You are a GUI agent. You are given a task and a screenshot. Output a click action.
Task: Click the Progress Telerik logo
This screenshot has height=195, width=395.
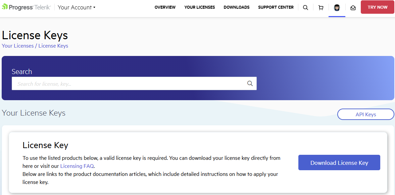point(26,7)
